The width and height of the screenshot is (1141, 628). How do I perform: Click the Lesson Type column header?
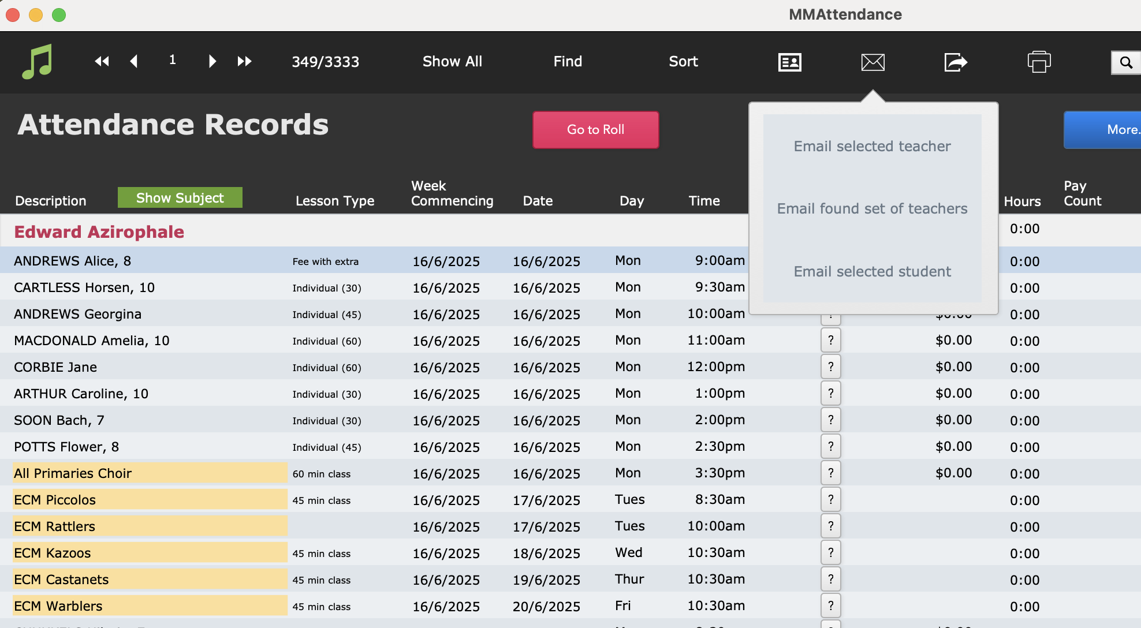pyautogui.click(x=335, y=201)
